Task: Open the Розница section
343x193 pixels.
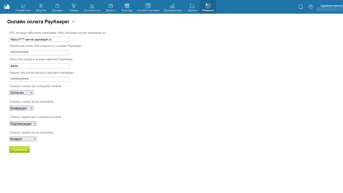Action: [127, 7]
